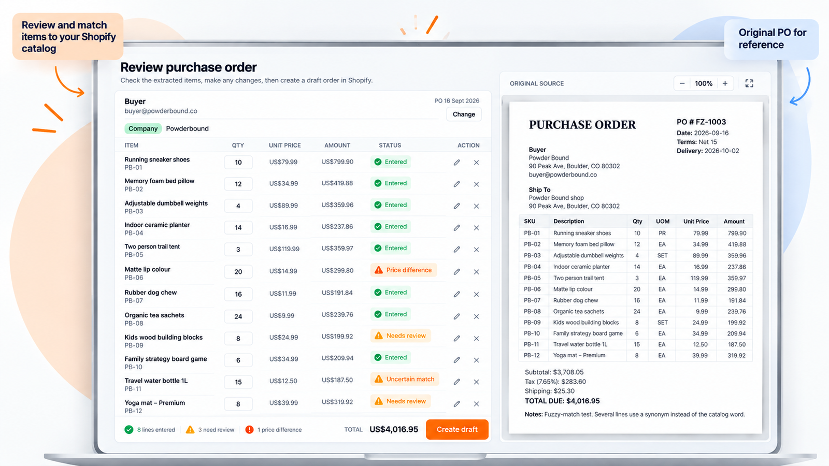Remove the Matte lip colour line
The width and height of the screenshot is (829, 466).
[x=476, y=272]
